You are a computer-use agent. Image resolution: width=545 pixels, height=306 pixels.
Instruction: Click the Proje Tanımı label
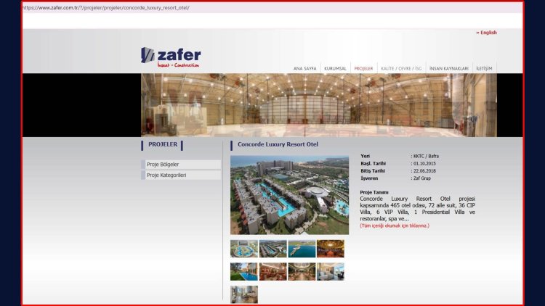(374, 192)
